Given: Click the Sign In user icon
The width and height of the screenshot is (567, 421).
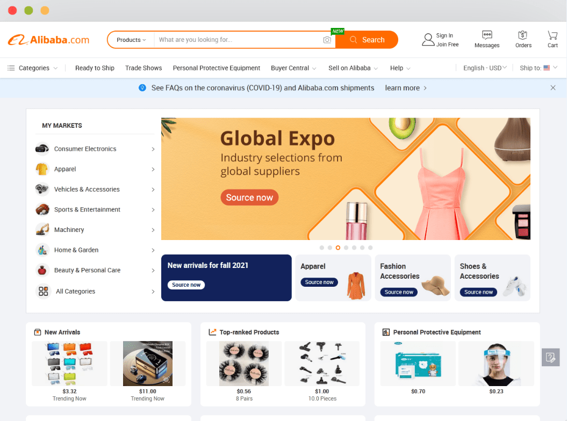Looking at the screenshot, I should click(428, 40).
